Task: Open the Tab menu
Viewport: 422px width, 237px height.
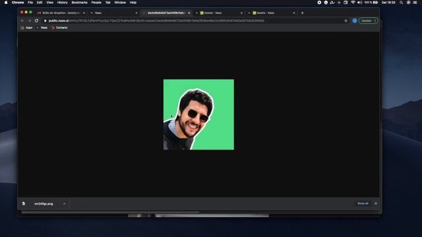Action: pos(107,3)
